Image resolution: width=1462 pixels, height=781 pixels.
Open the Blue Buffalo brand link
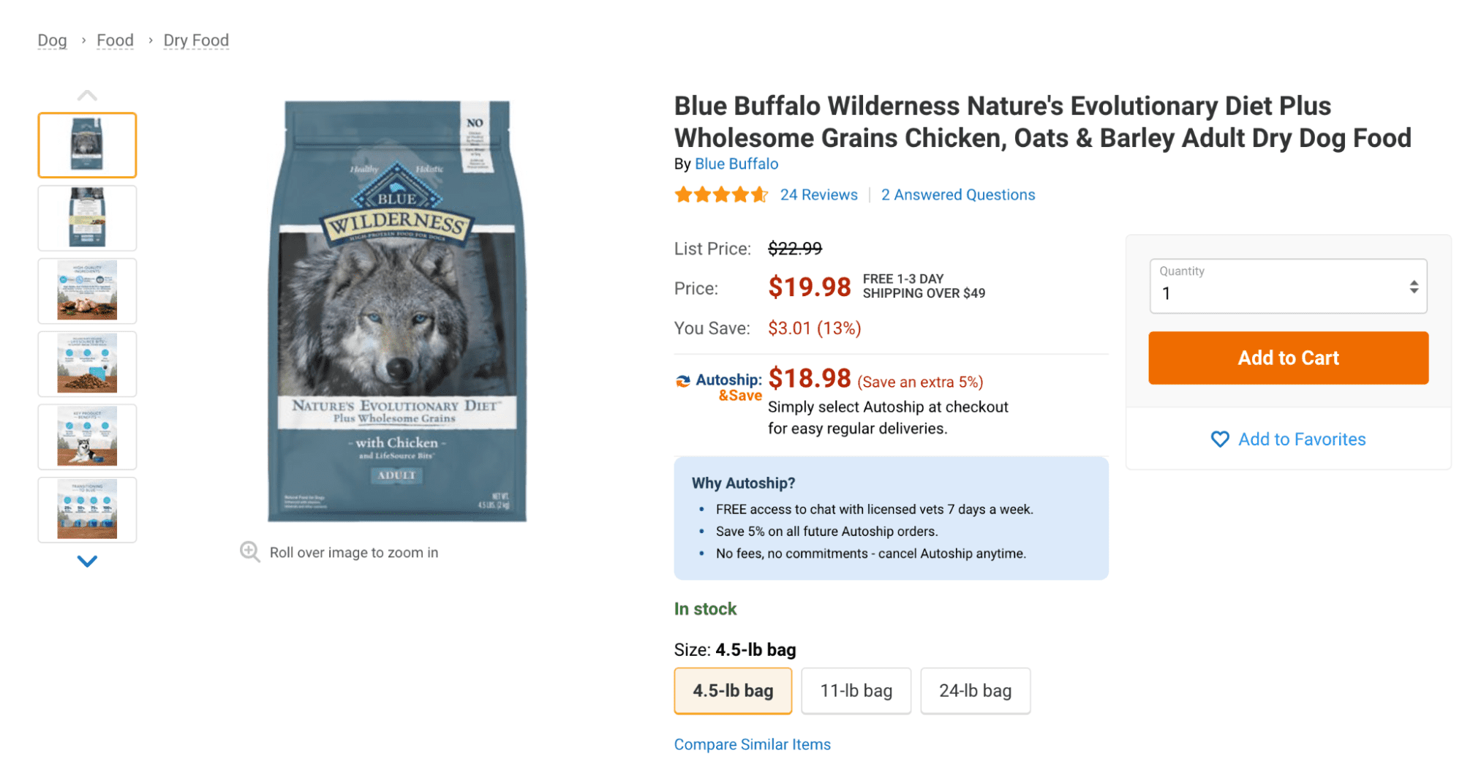[736, 164]
